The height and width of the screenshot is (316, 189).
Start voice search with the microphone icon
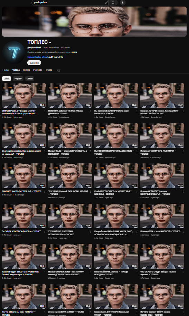tap(122, 3)
